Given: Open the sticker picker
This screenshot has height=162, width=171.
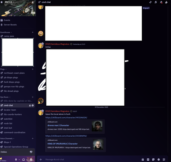Looking at the screenshot, I should 153,160.
